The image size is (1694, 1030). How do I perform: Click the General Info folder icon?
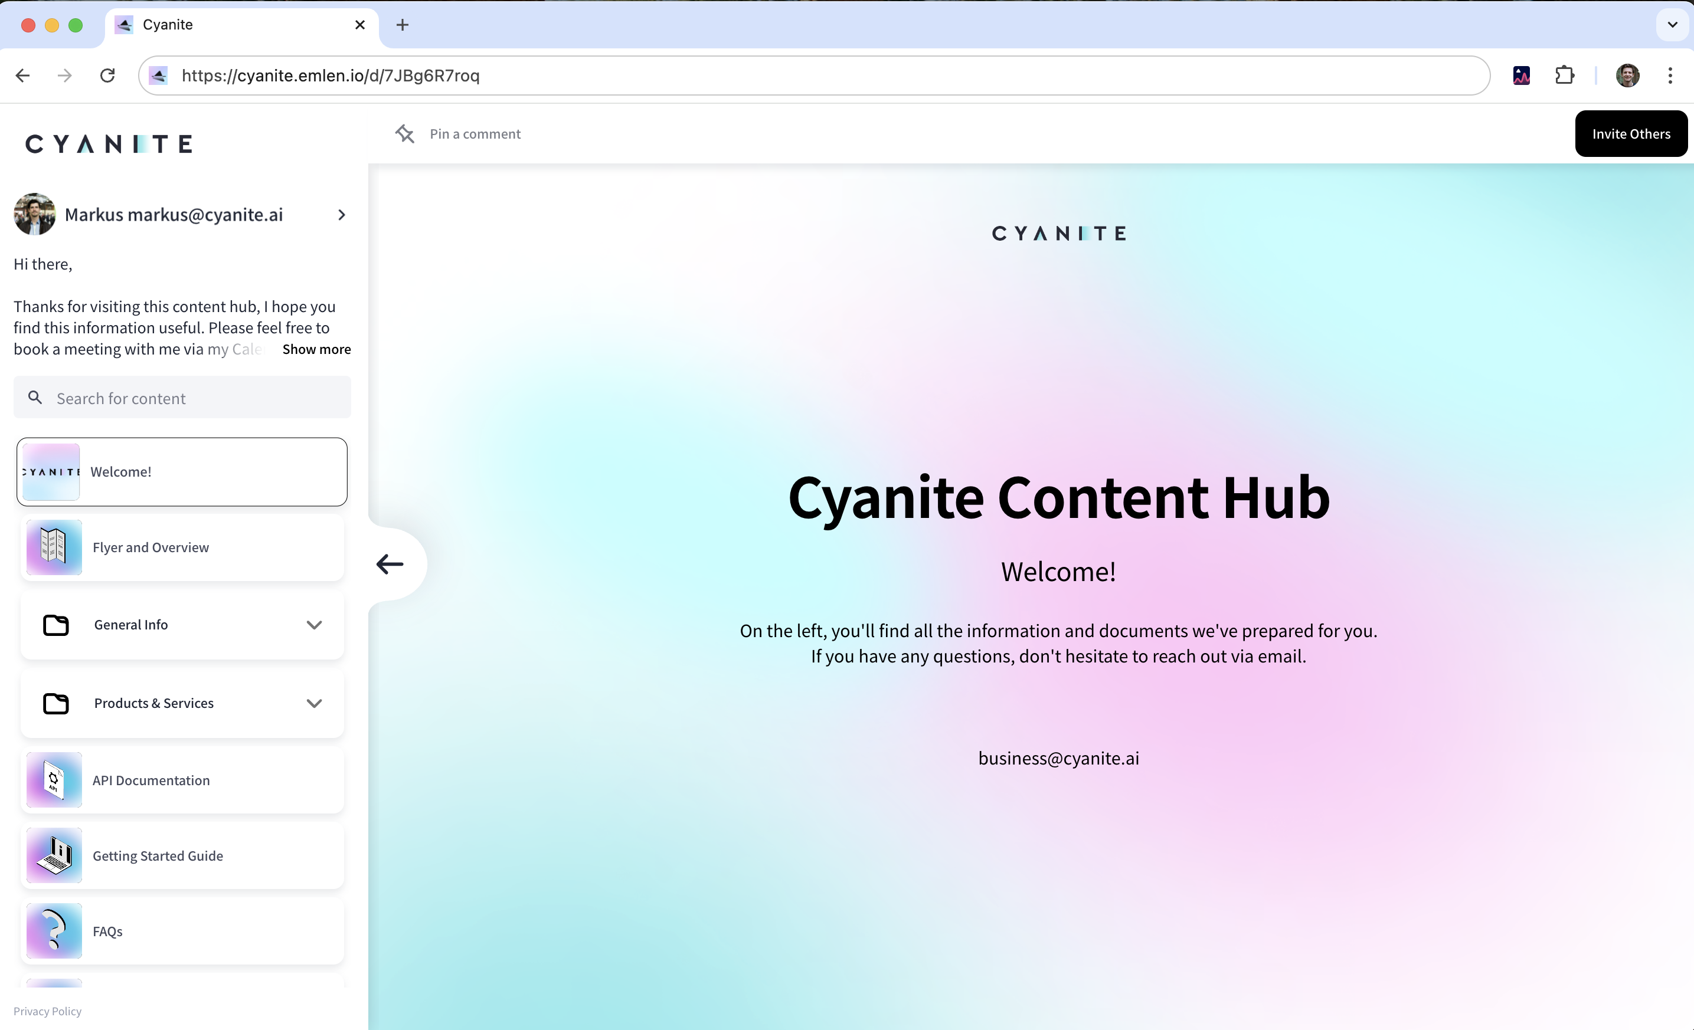point(55,625)
